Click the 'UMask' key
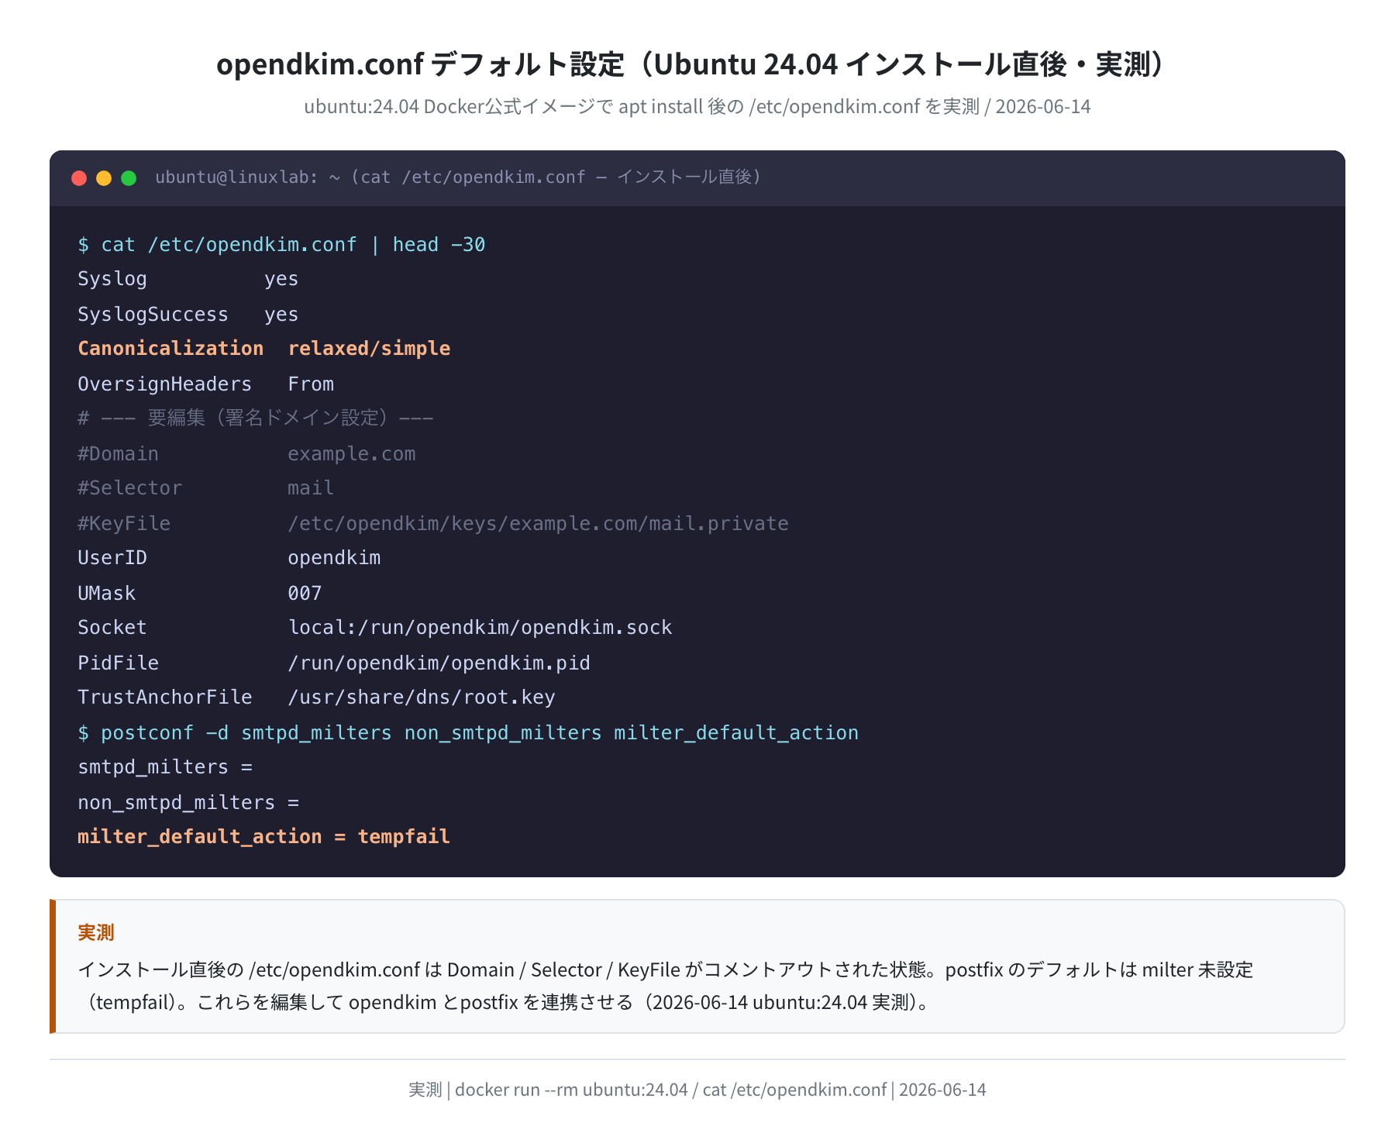The image size is (1395, 1133). click(x=106, y=594)
